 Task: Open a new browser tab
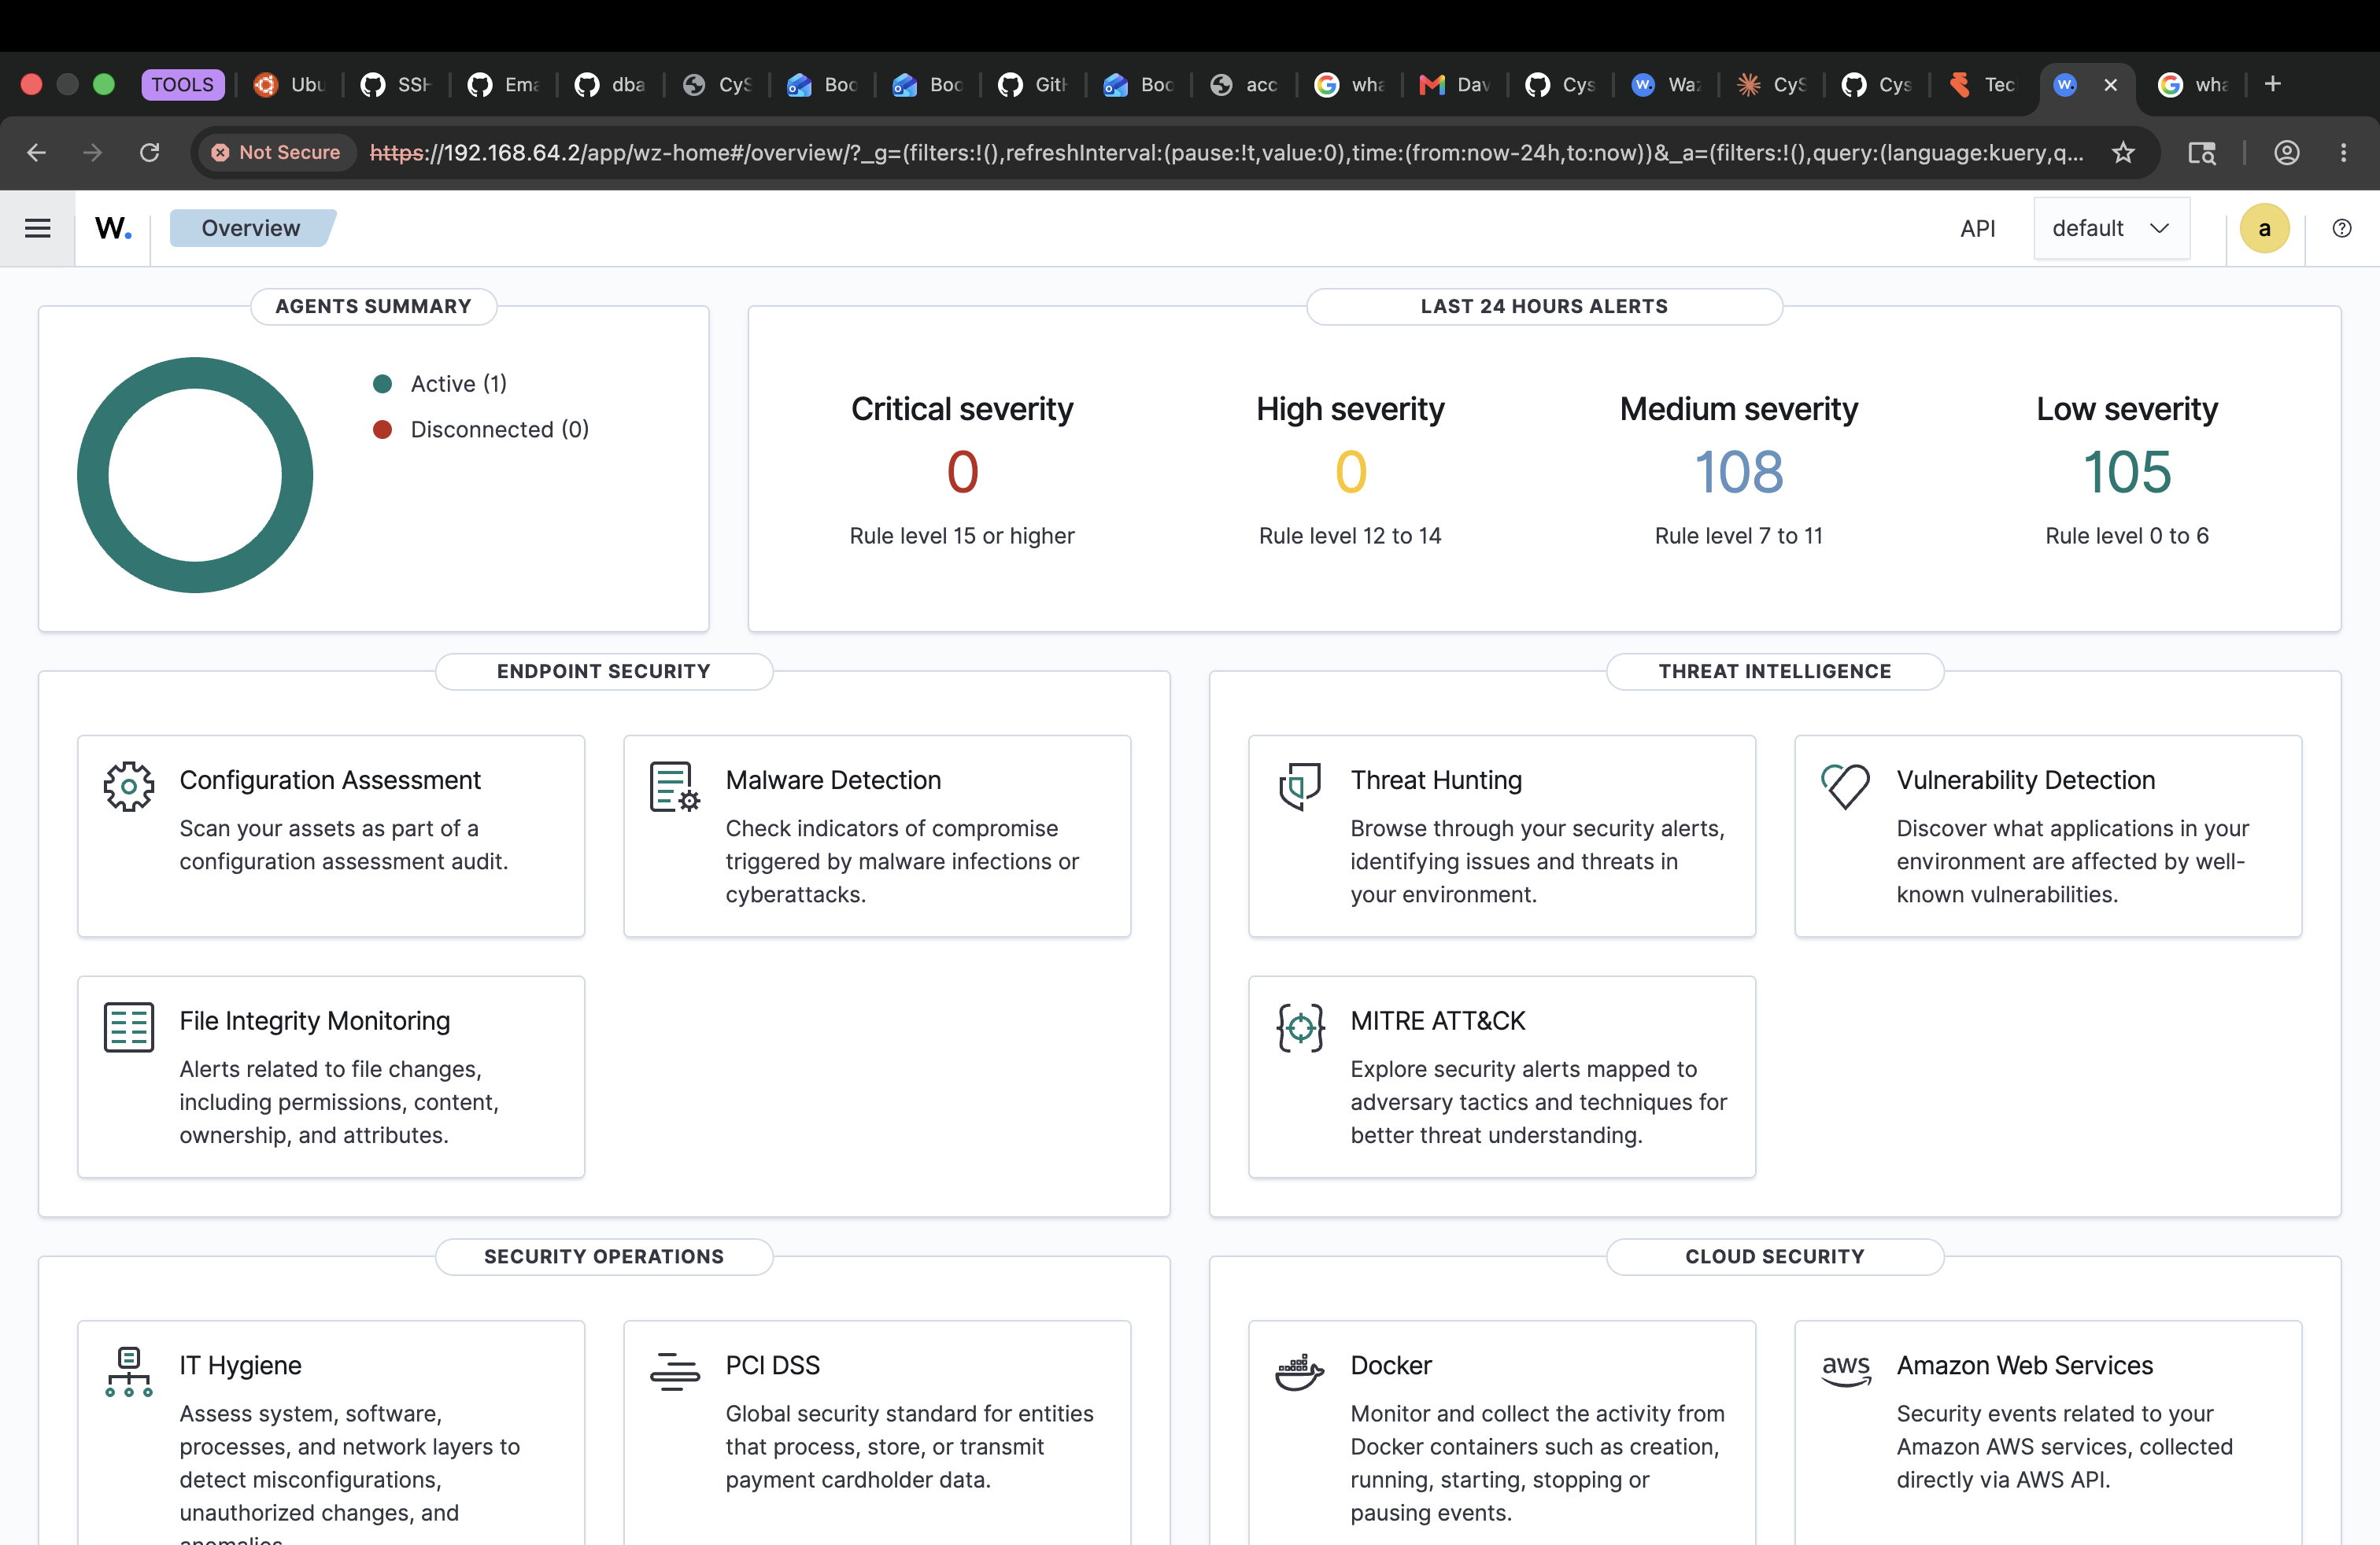point(2272,84)
